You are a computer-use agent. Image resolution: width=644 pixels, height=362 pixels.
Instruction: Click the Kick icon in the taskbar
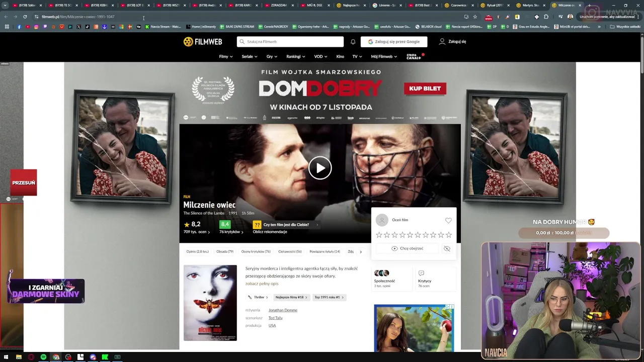[105, 357]
